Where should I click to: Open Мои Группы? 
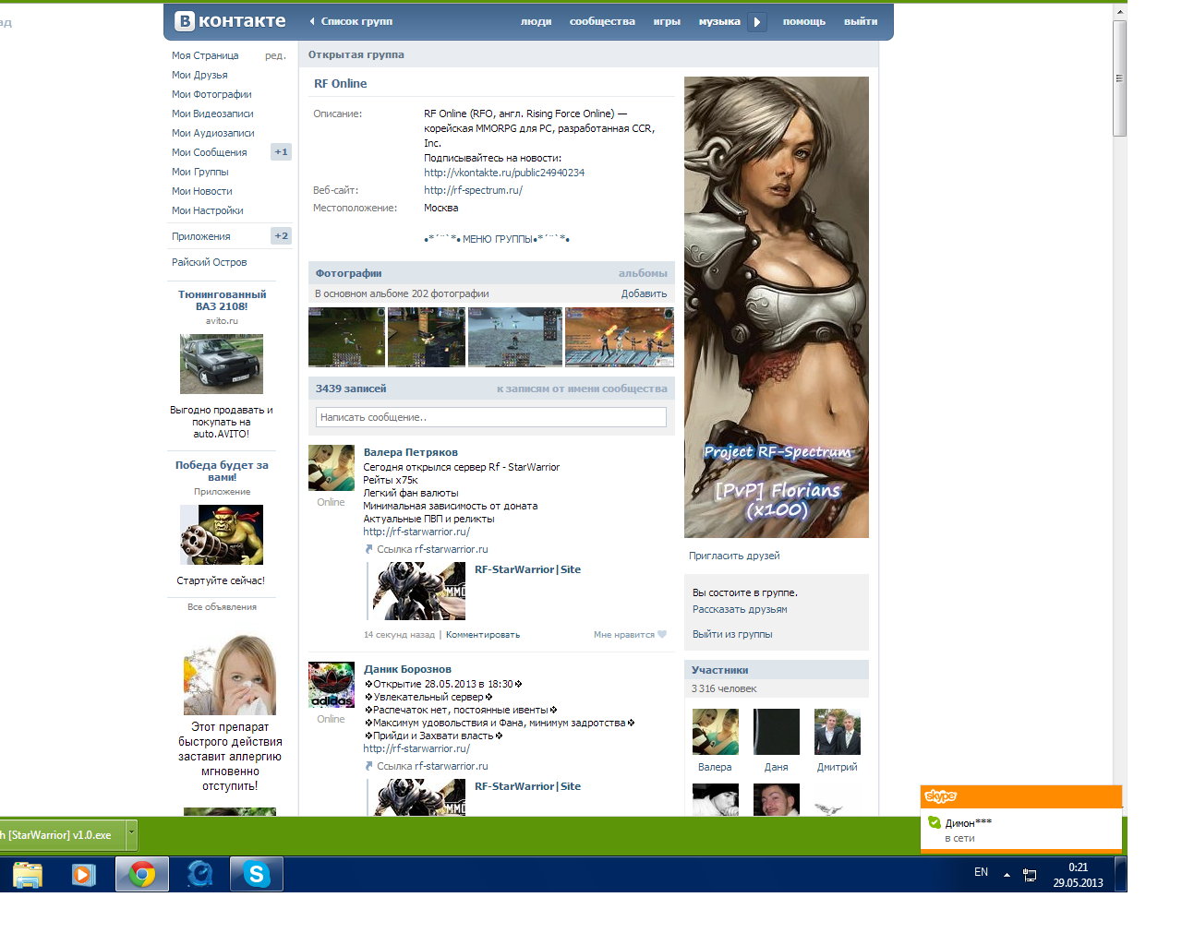(x=199, y=172)
